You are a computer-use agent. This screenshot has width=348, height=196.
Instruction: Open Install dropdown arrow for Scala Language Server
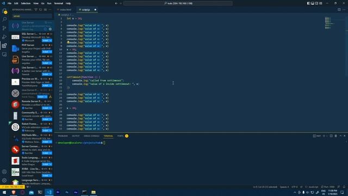click(x=51, y=164)
